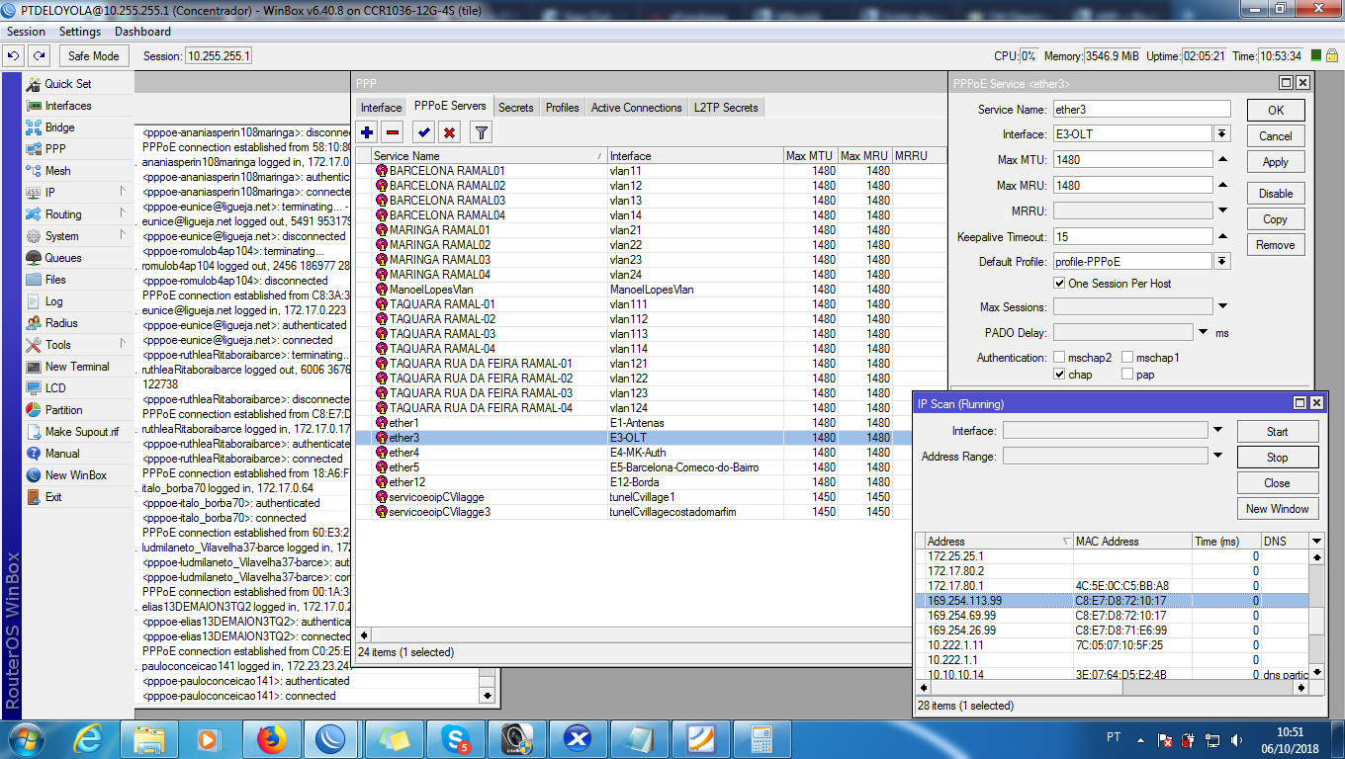The height and width of the screenshot is (759, 1345).
Task: Expand the Interface dropdown in PPPoE Service
Action: click(x=1222, y=134)
